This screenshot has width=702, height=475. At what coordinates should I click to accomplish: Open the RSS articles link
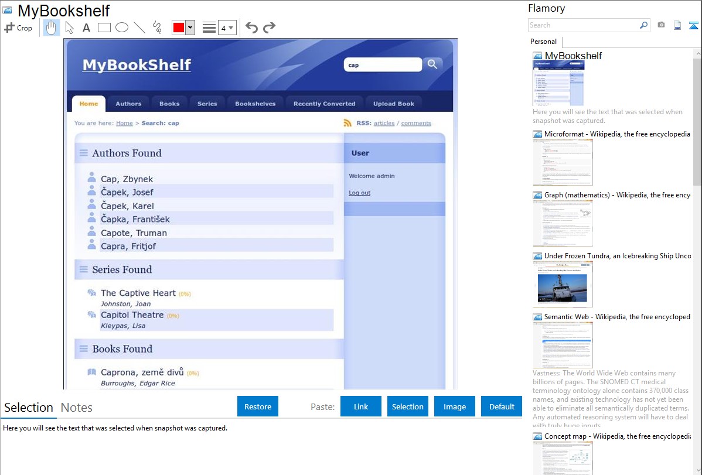tap(384, 123)
